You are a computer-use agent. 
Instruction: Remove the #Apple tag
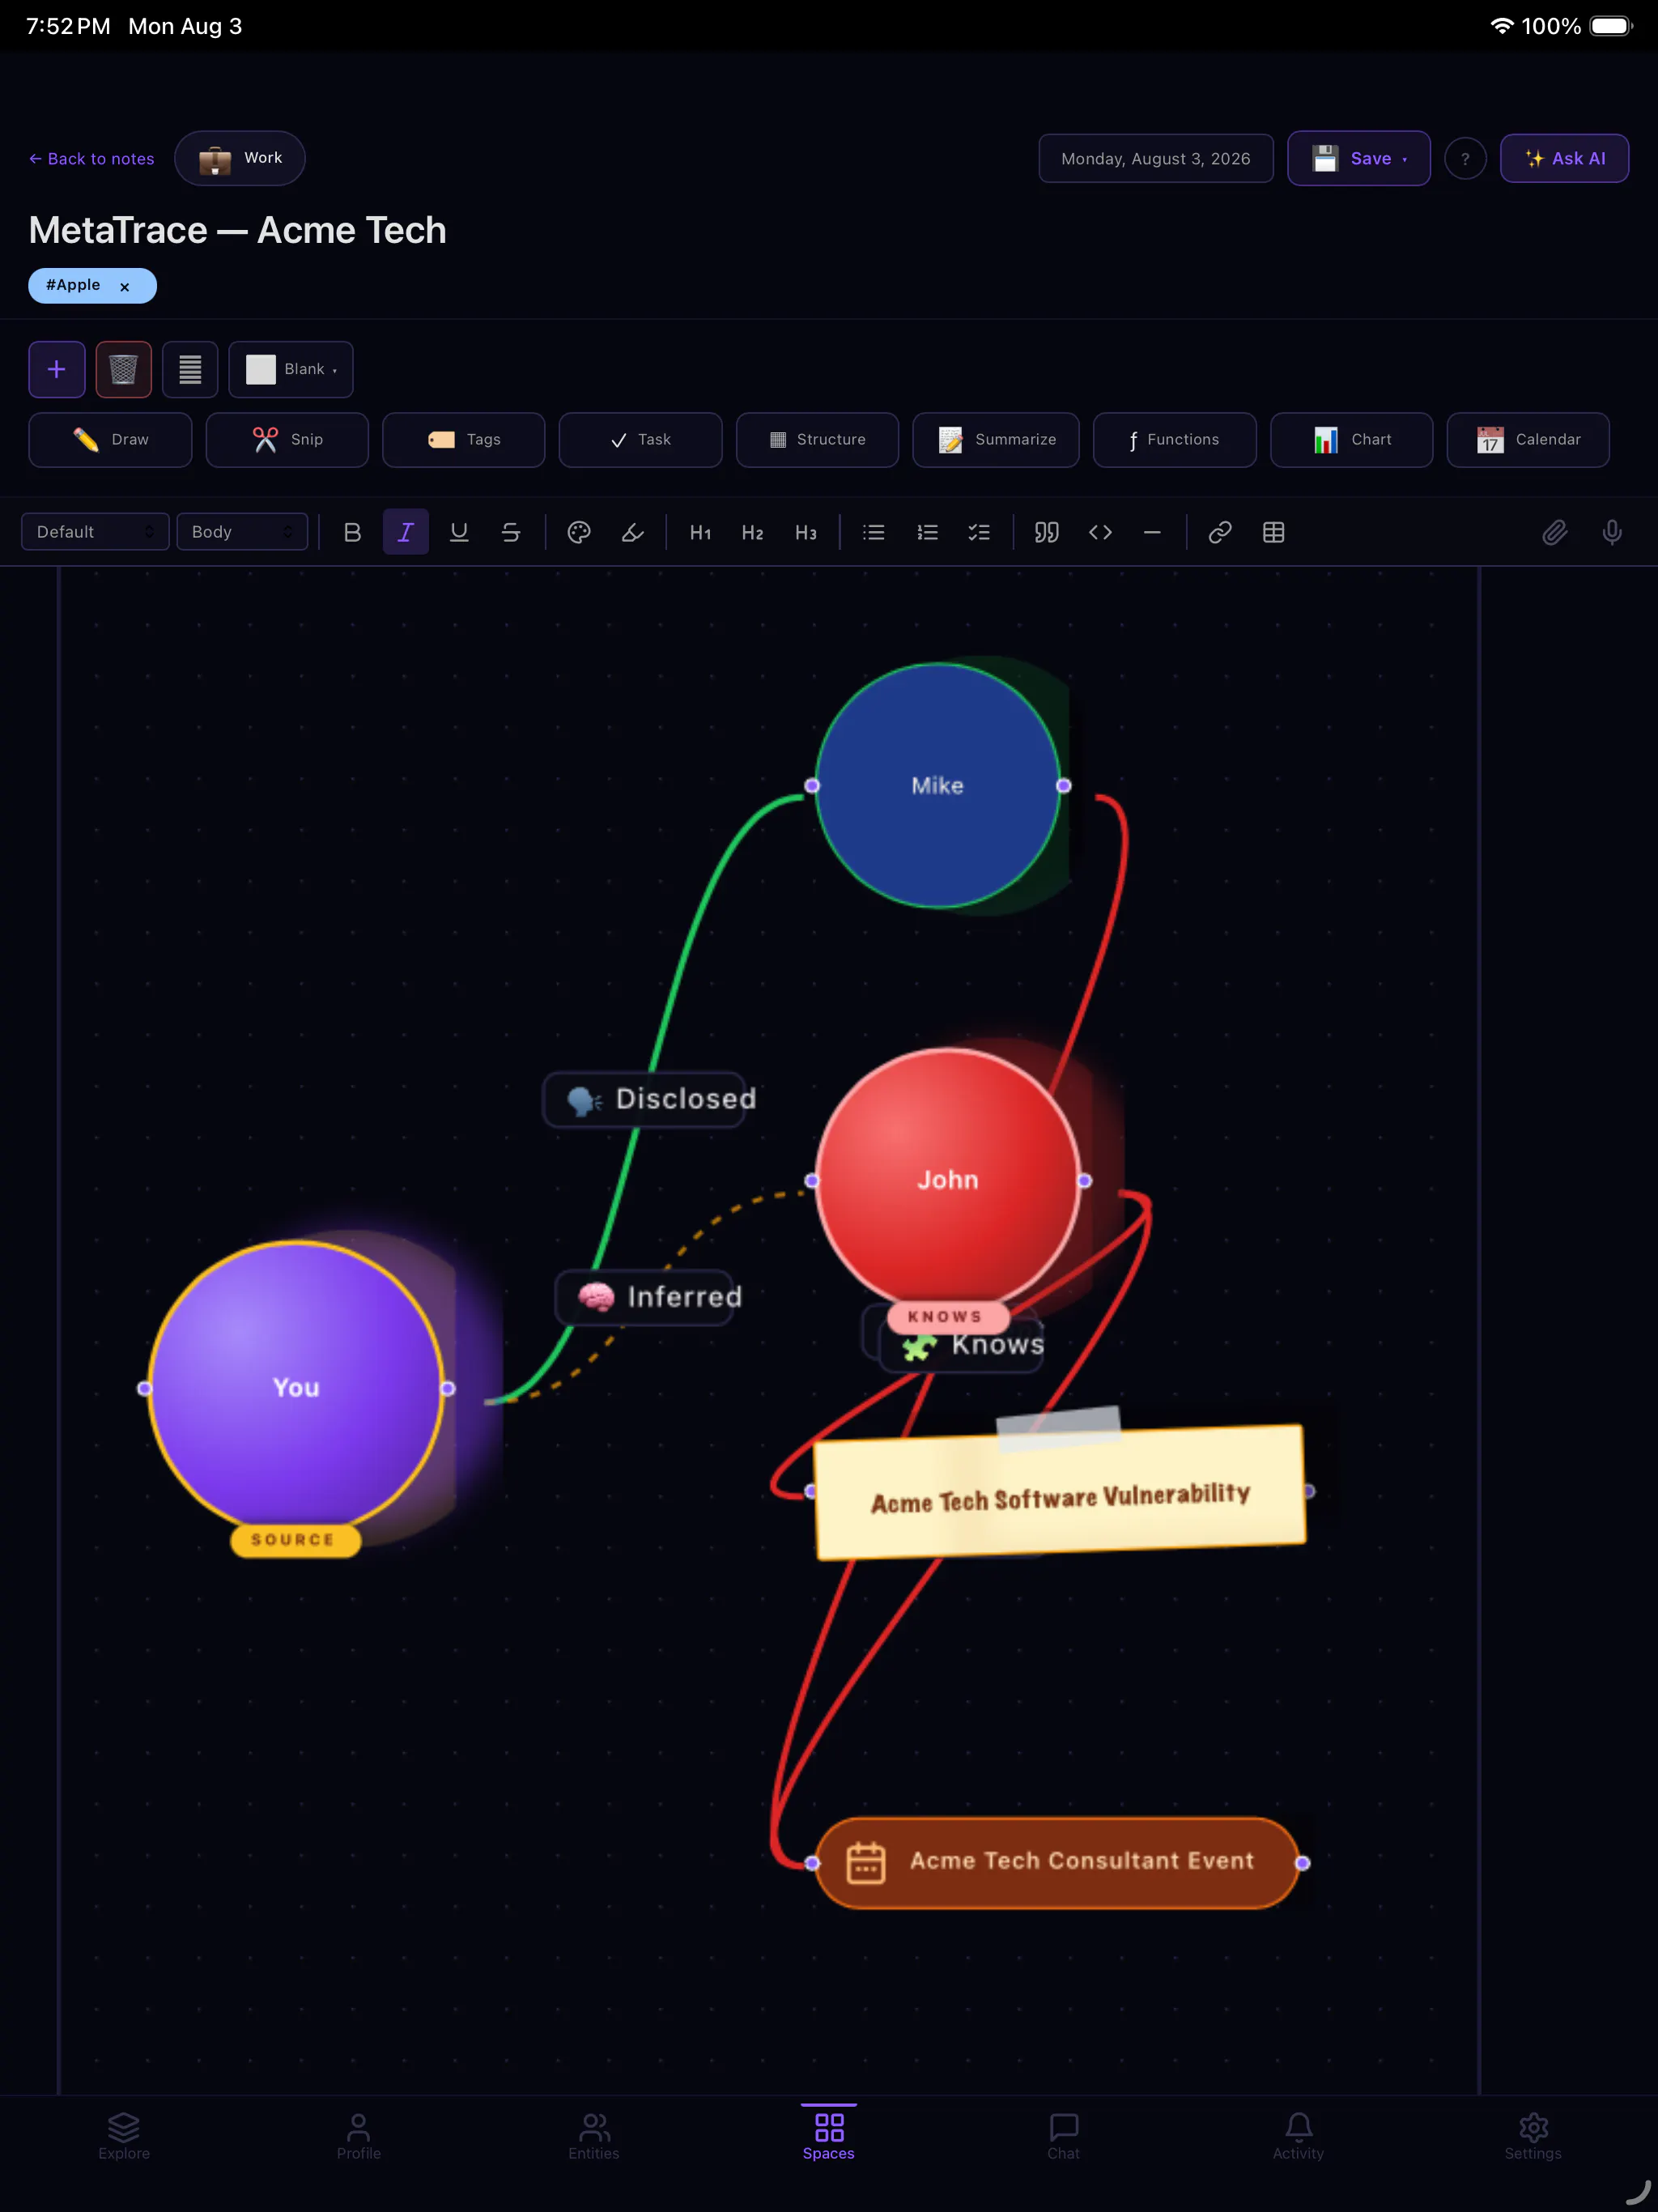pos(125,287)
